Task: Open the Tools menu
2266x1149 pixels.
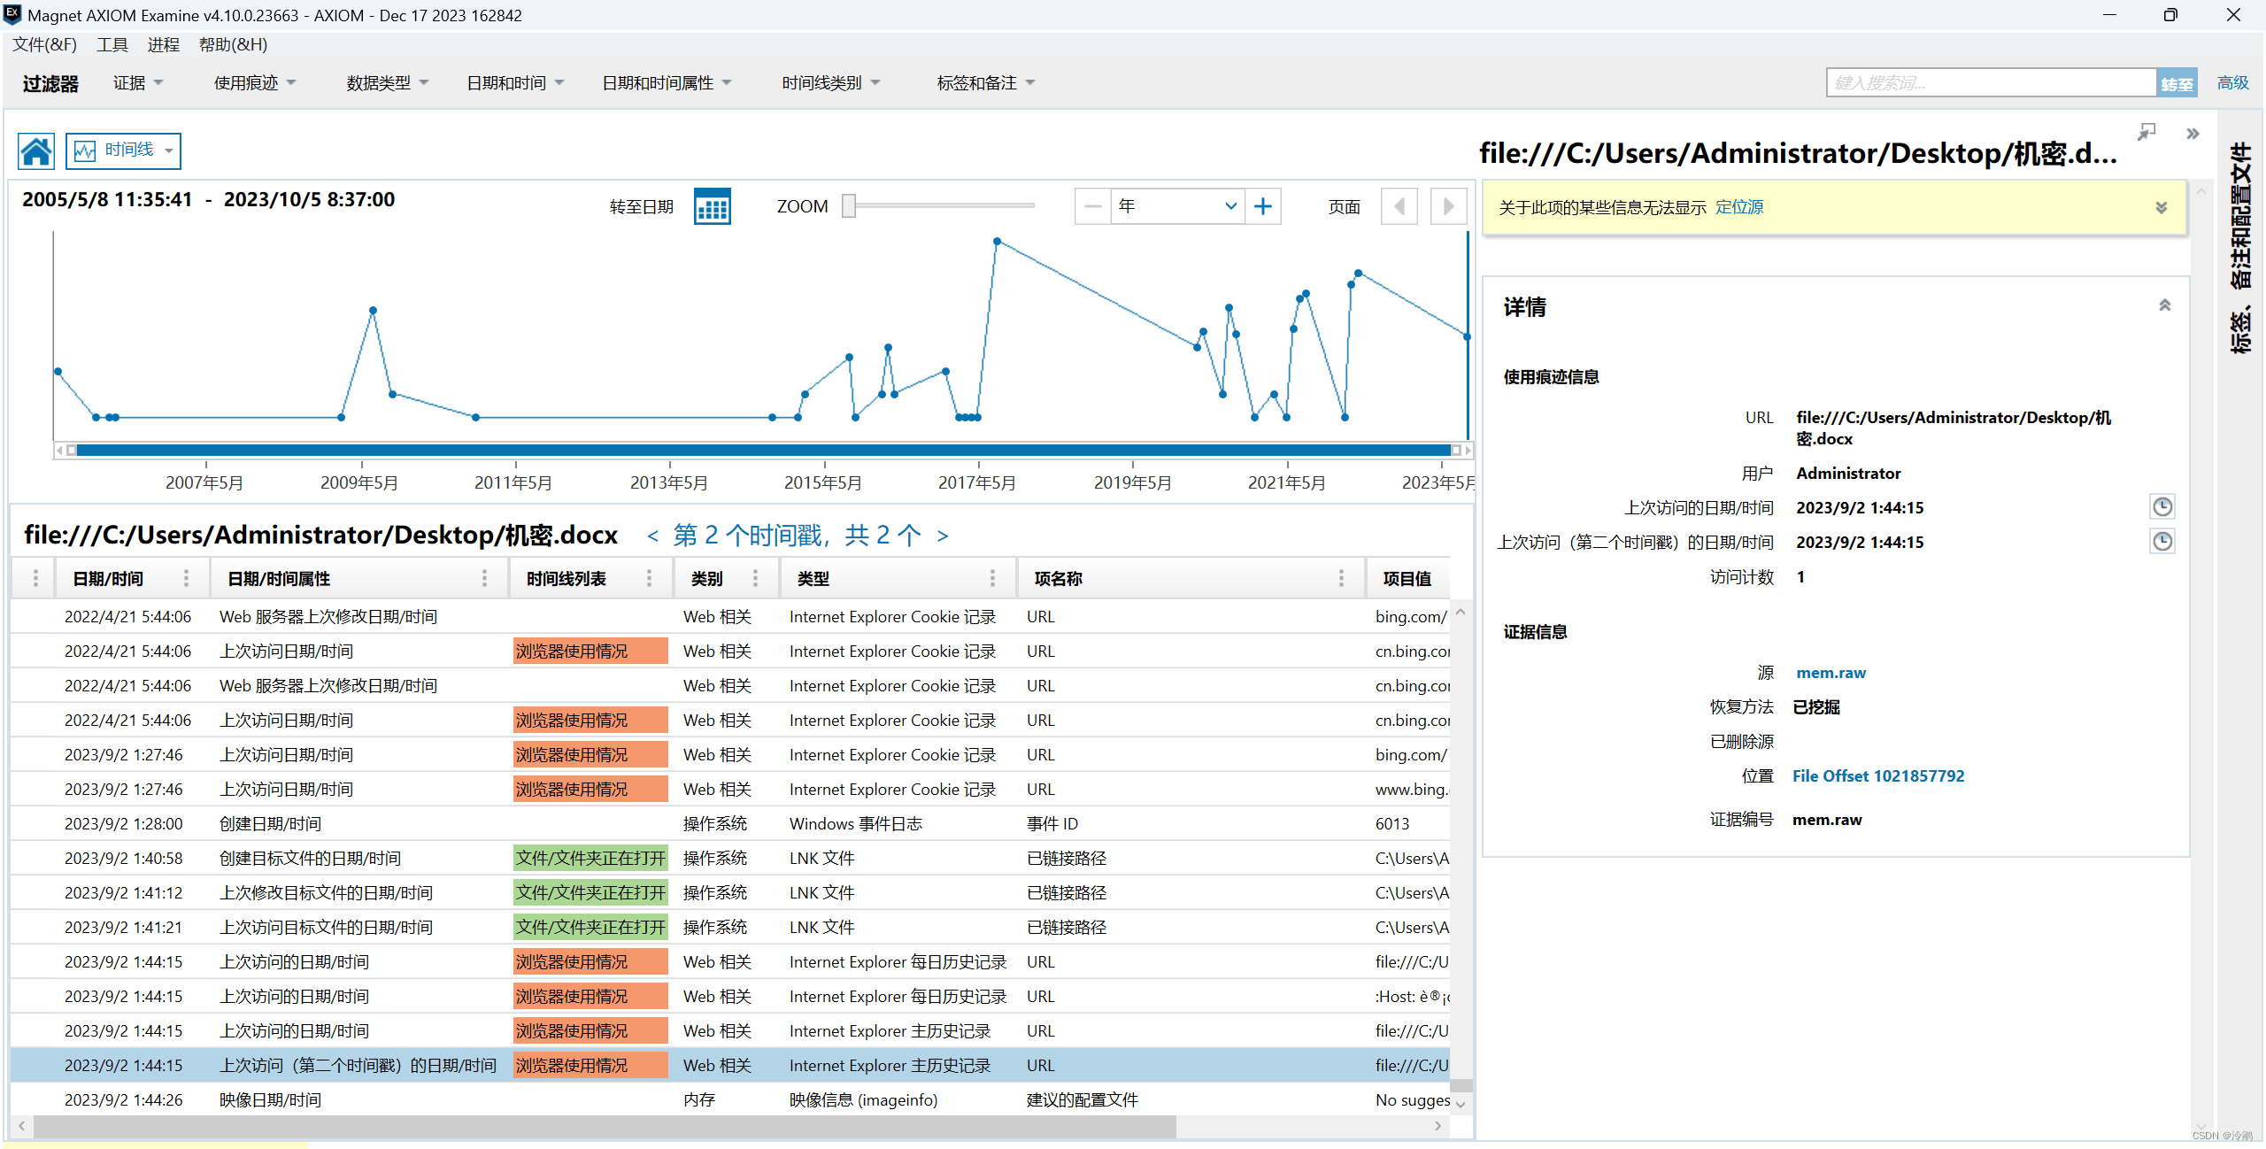Action: pos(112,44)
